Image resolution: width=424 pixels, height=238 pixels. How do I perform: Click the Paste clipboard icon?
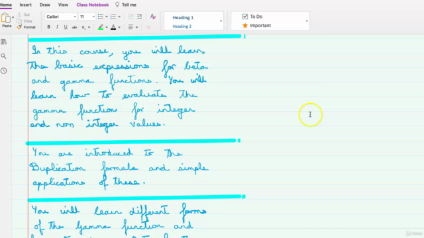click(x=6, y=18)
